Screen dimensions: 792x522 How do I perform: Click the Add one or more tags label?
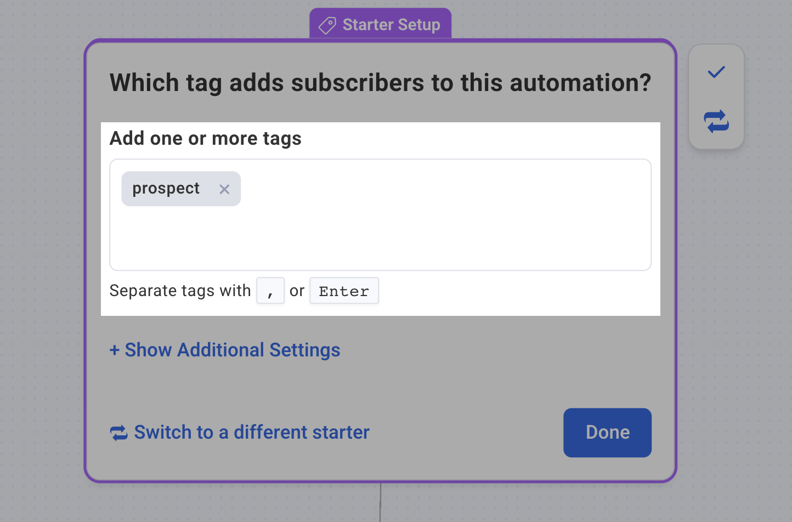[206, 139]
